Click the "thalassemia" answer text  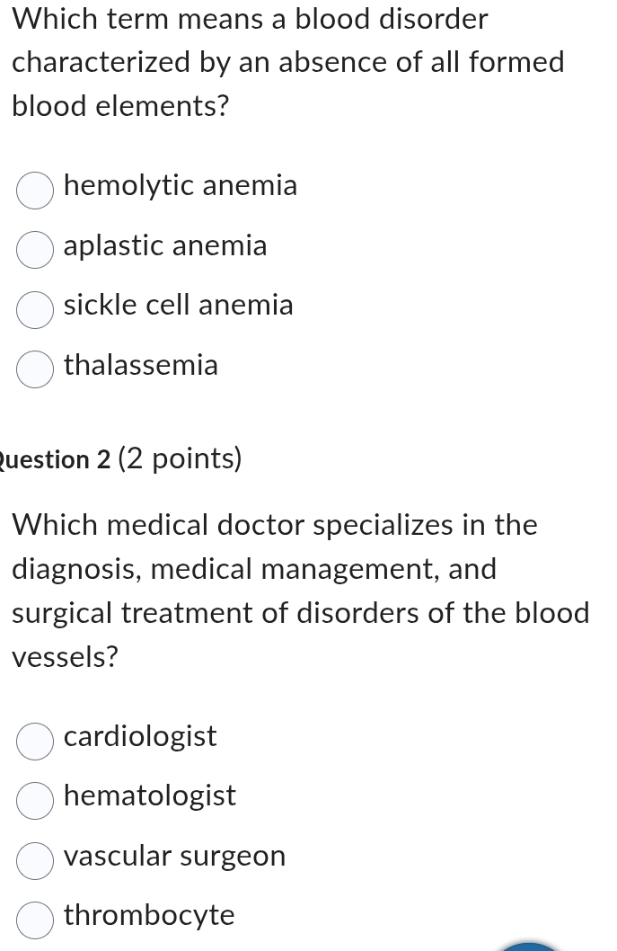click(x=141, y=365)
